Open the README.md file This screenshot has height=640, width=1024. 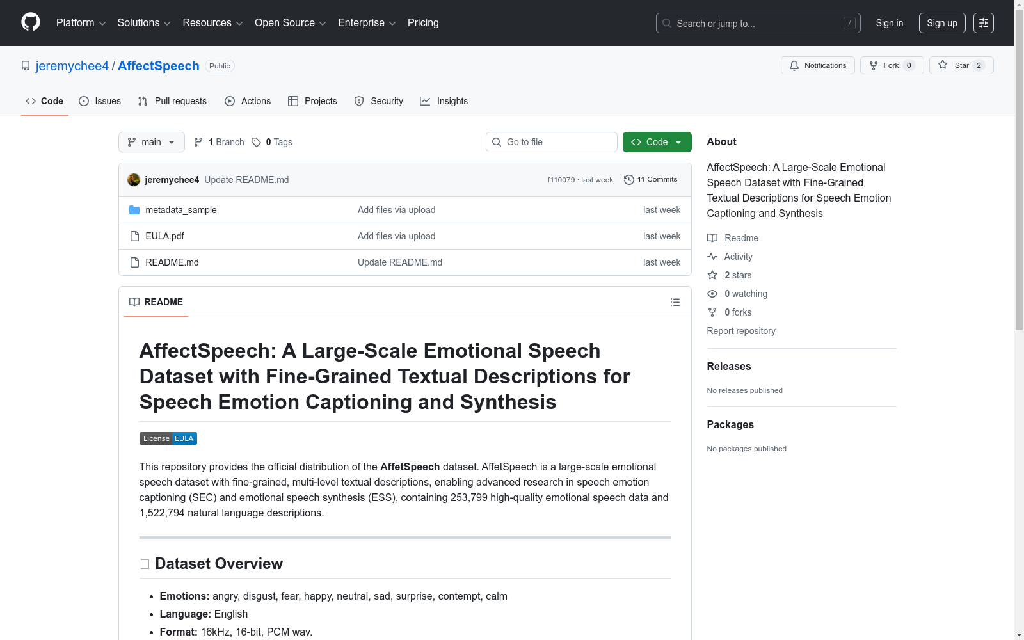172,262
